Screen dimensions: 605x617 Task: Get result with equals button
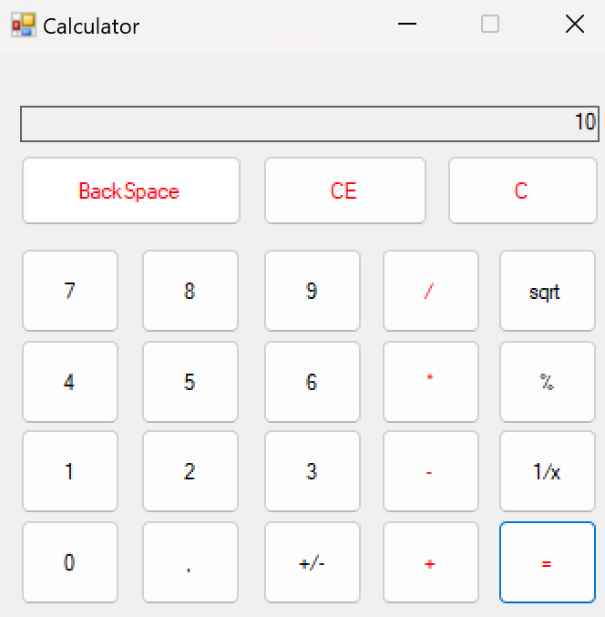pyautogui.click(x=548, y=562)
